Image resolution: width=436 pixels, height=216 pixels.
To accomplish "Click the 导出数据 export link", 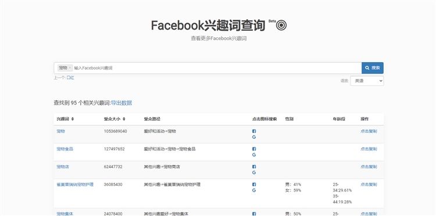I will click(121, 103).
